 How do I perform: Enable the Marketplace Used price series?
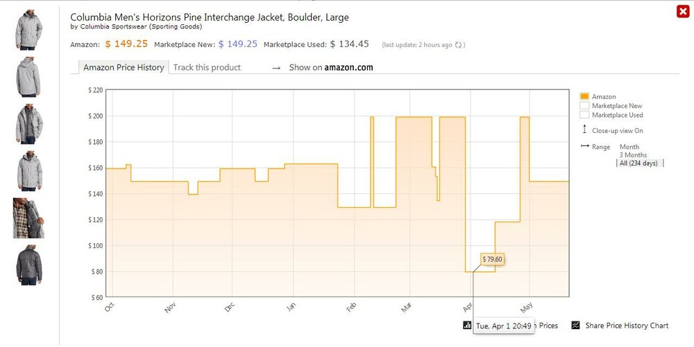click(x=584, y=115)
